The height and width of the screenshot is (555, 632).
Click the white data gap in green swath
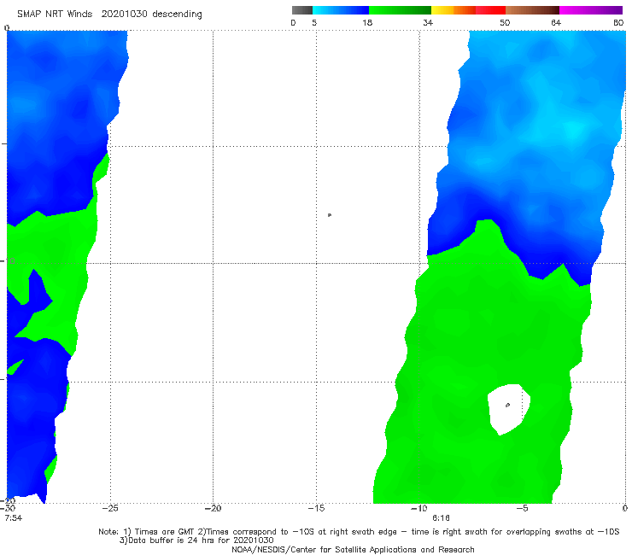tap(508, 408)
